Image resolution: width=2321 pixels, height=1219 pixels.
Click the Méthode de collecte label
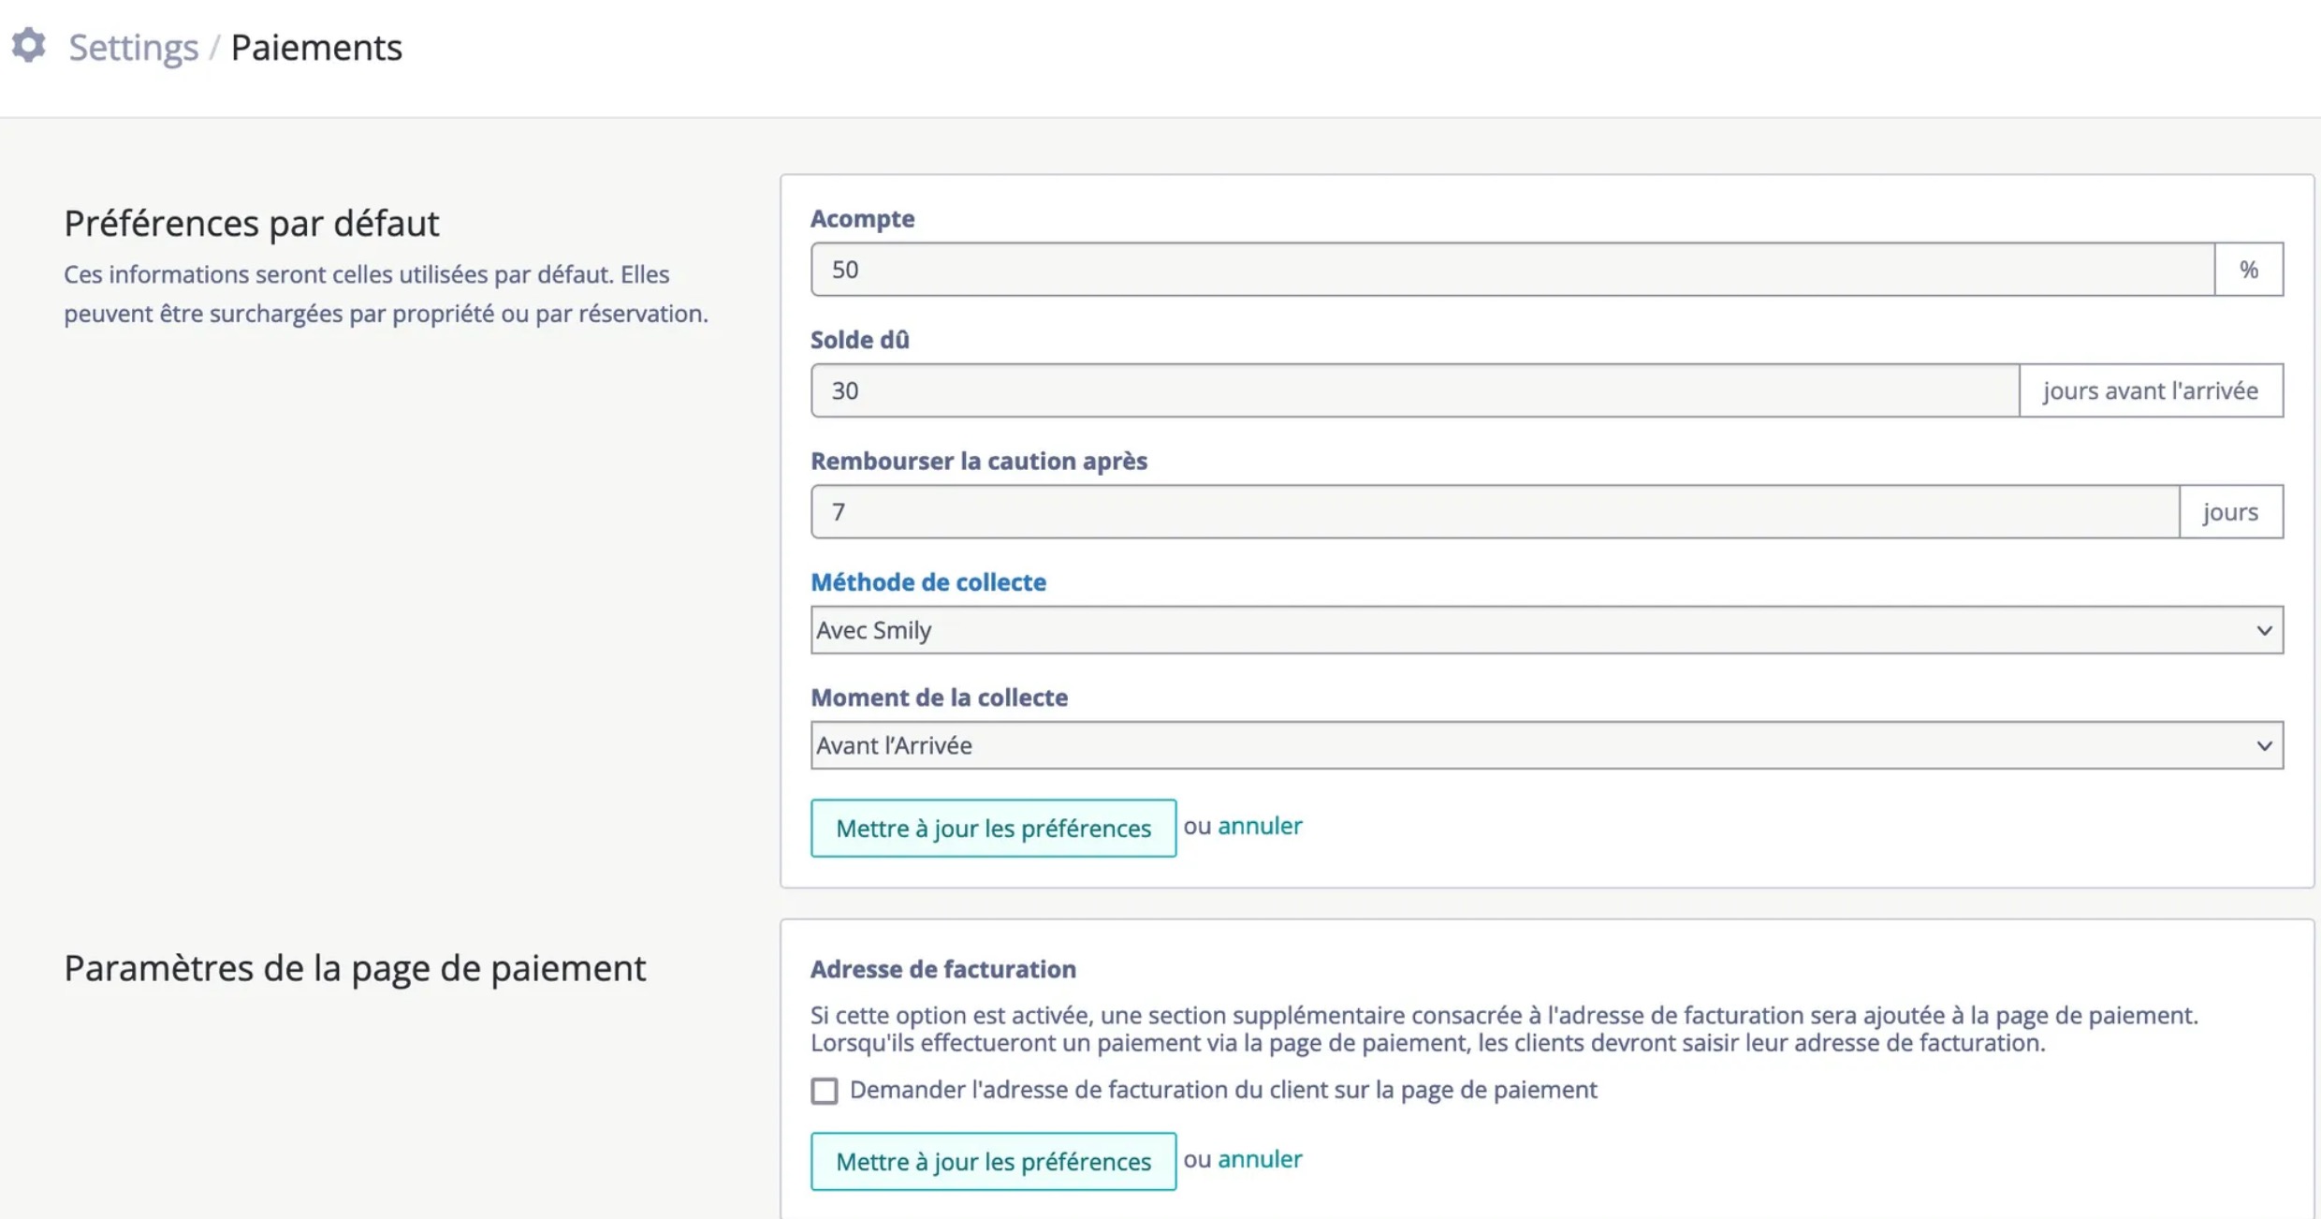[x=927, y=581]
